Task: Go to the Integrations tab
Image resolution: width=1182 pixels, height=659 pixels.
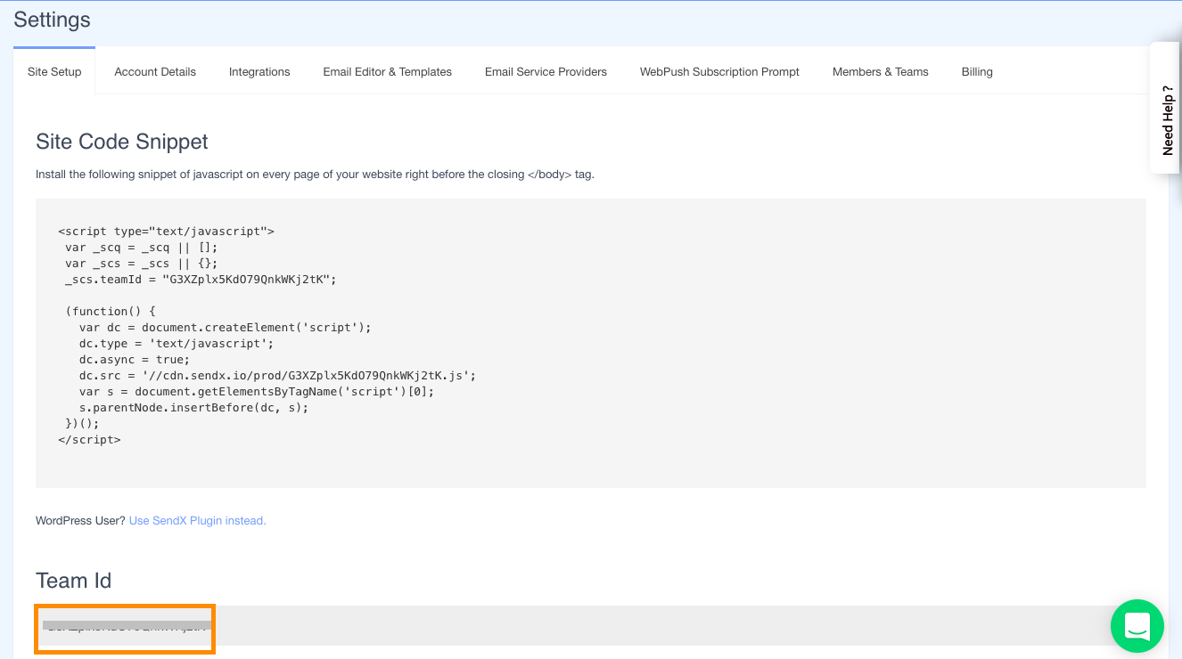Action: [x=259, y=71]
